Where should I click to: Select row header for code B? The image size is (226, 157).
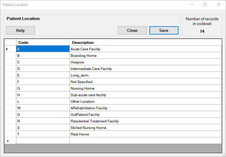10,55
